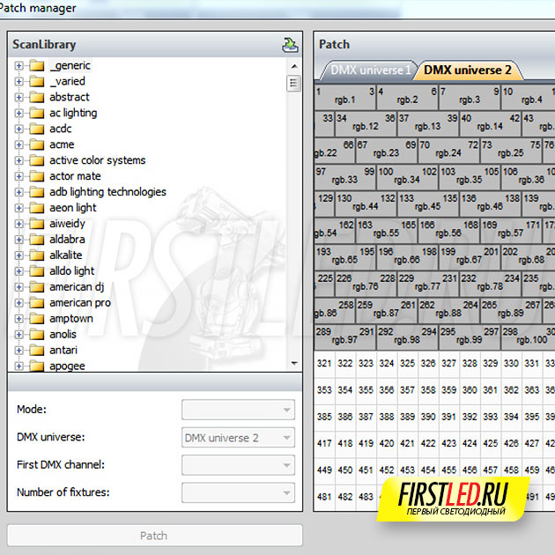Select the aeon light library entry
This screenshot has height=555, width=555.
click(73, 208)
